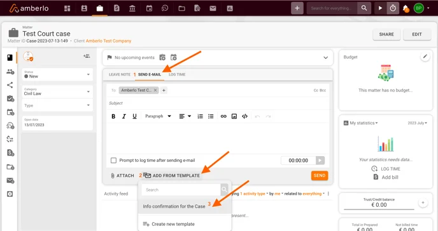Open the share icon in the left sidebar
The image size is (438, 231).
(x=10, y=85)
